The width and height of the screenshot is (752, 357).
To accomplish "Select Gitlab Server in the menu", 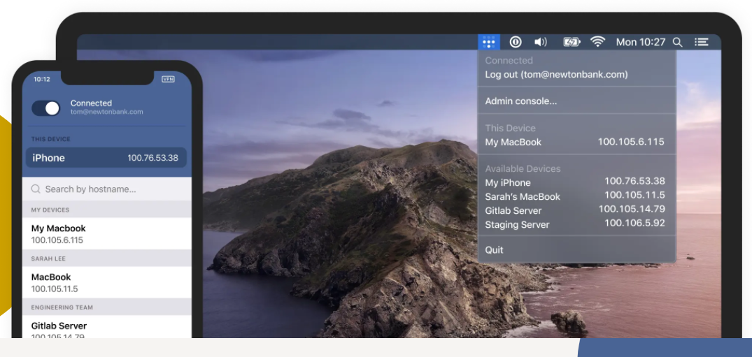I will pyautogui.click(x=577, y=210).
